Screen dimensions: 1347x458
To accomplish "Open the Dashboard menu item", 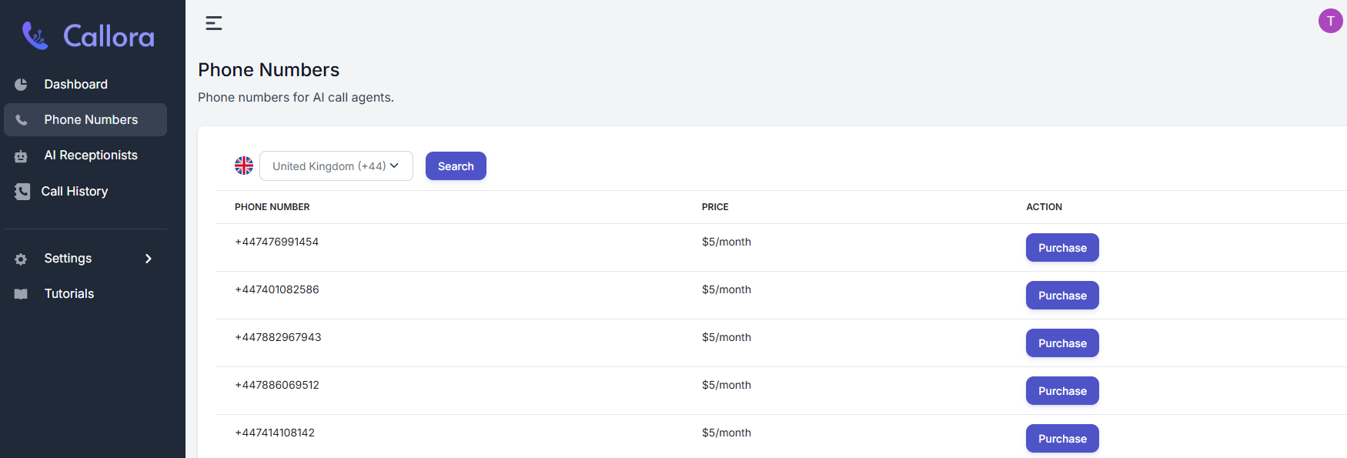I will 75,85.
